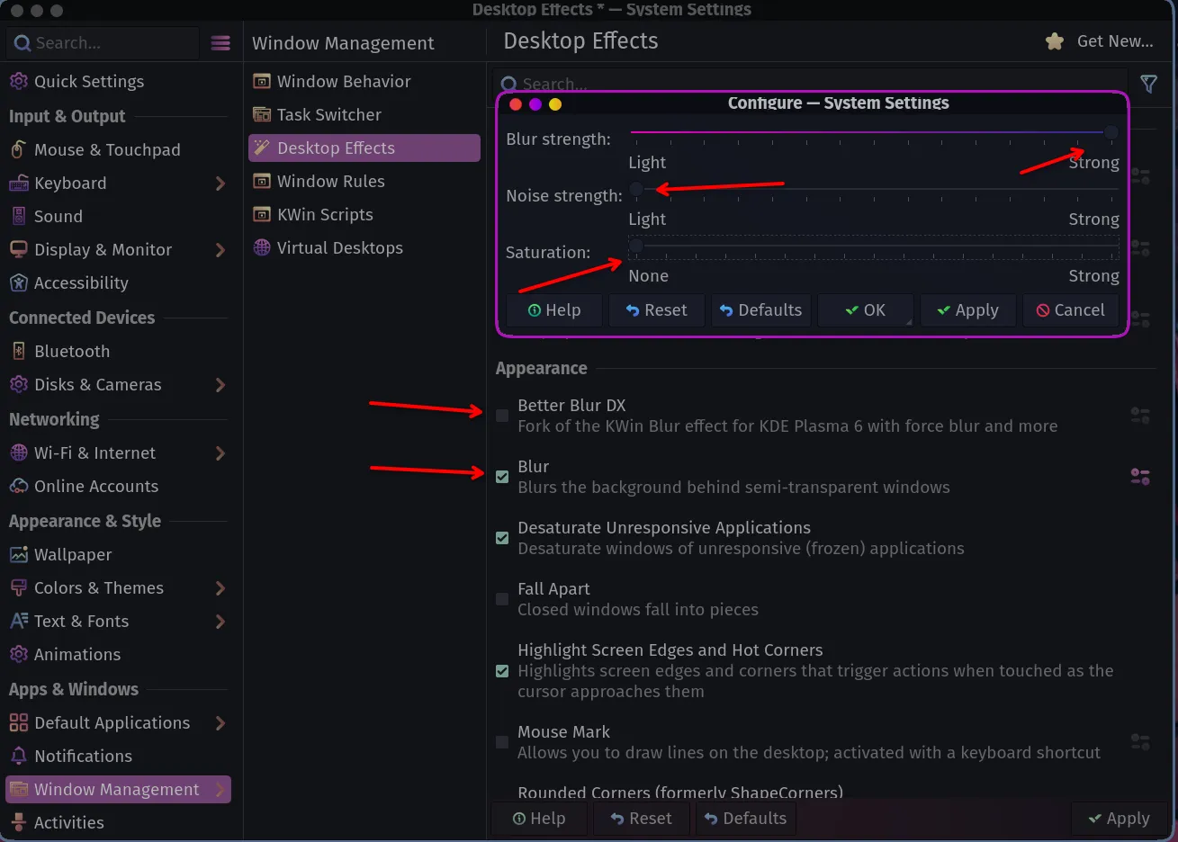Image resolution: width=1178 pixels, height=842 pixels.
Task: Select Default Applications in the sidebar
Action: (x=118, y=723)
